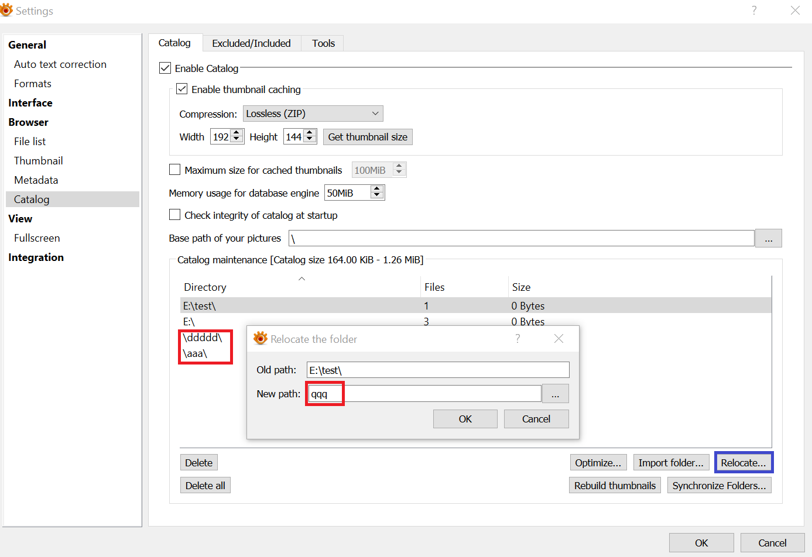Open the Thumbnail settings page
812x557 pixels.
point(39,161)
